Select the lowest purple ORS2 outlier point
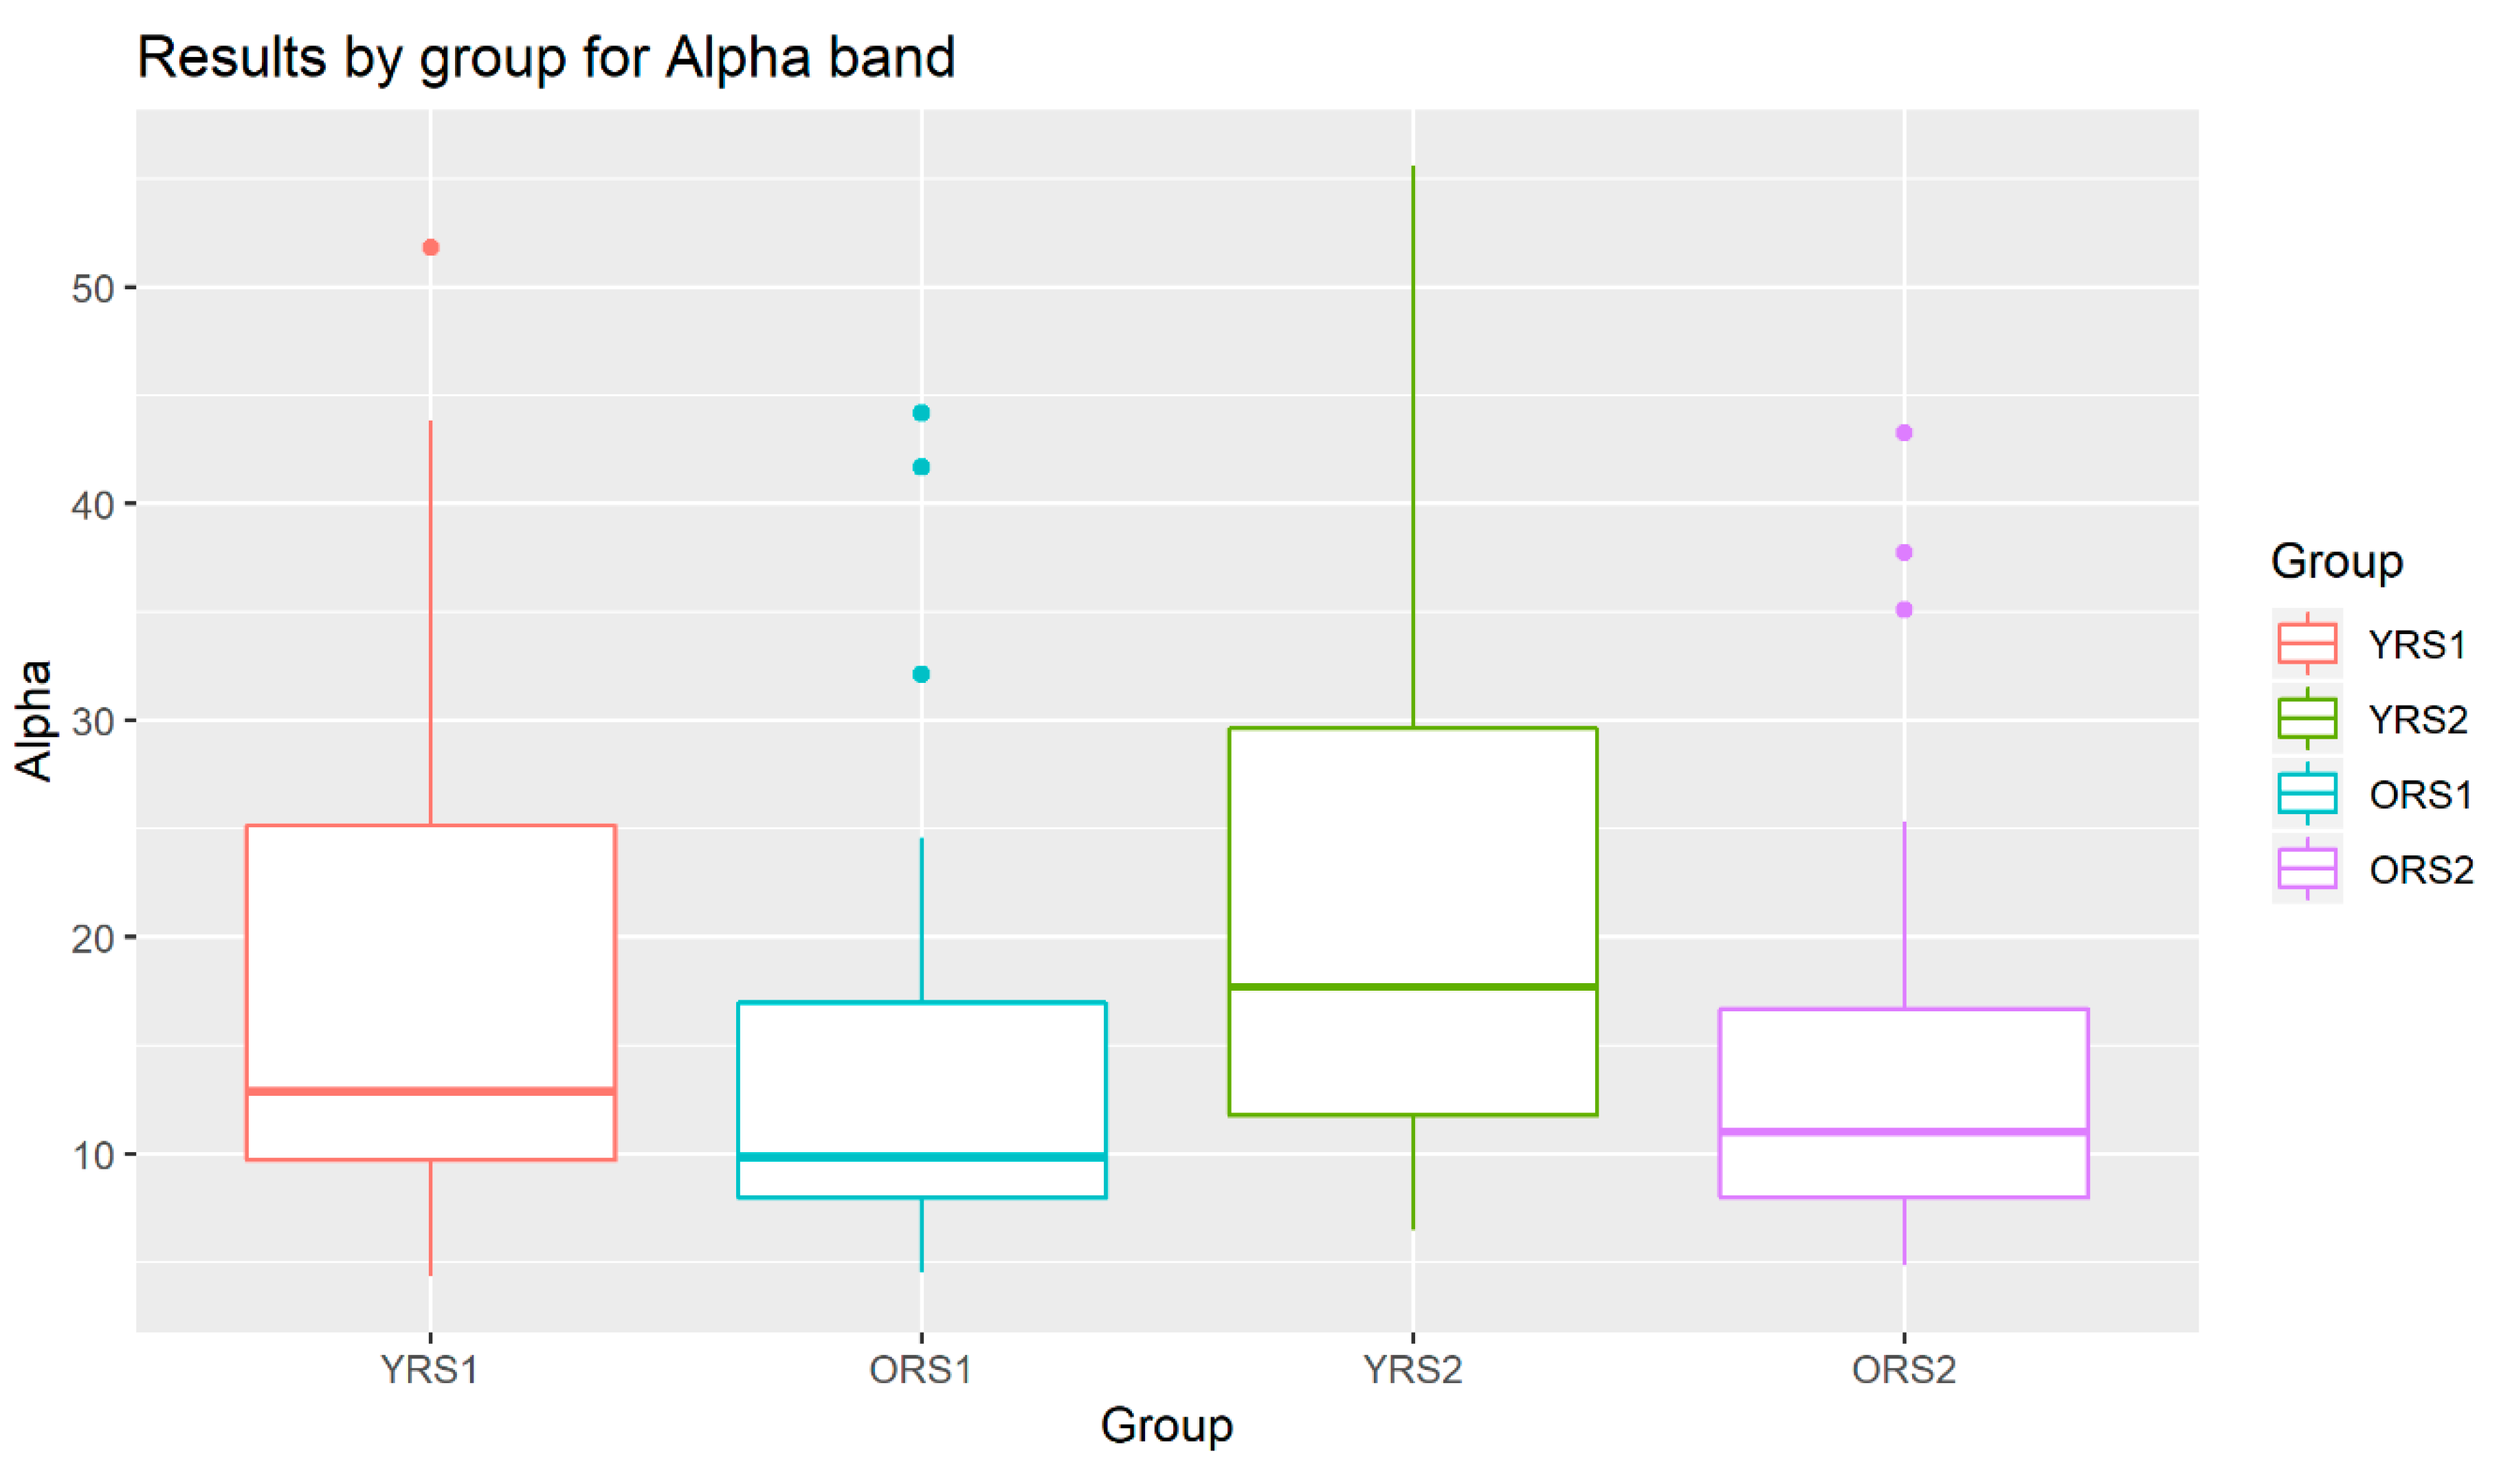 point(1904,610)
